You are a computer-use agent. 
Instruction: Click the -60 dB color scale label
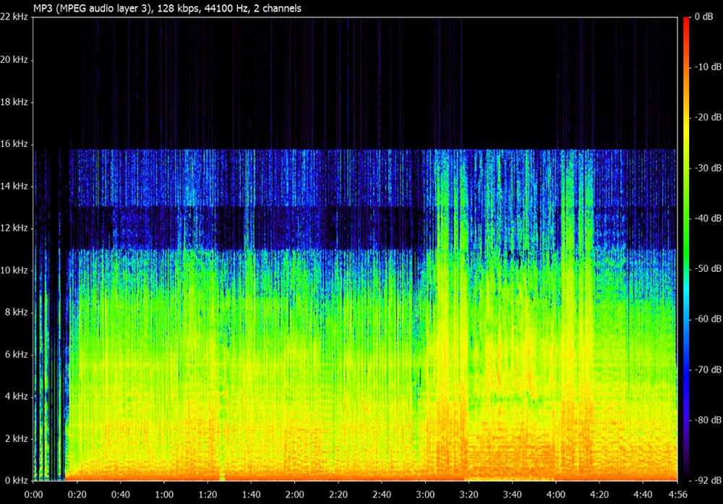tap(709, 319)
